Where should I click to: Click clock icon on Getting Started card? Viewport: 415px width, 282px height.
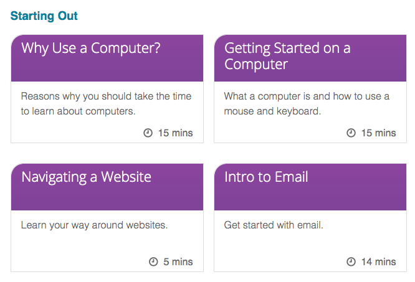[x=351, y=133]
